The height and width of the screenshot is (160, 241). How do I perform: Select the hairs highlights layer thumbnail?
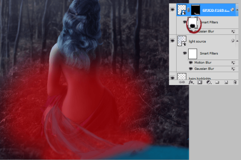click(x=182, y=76)
